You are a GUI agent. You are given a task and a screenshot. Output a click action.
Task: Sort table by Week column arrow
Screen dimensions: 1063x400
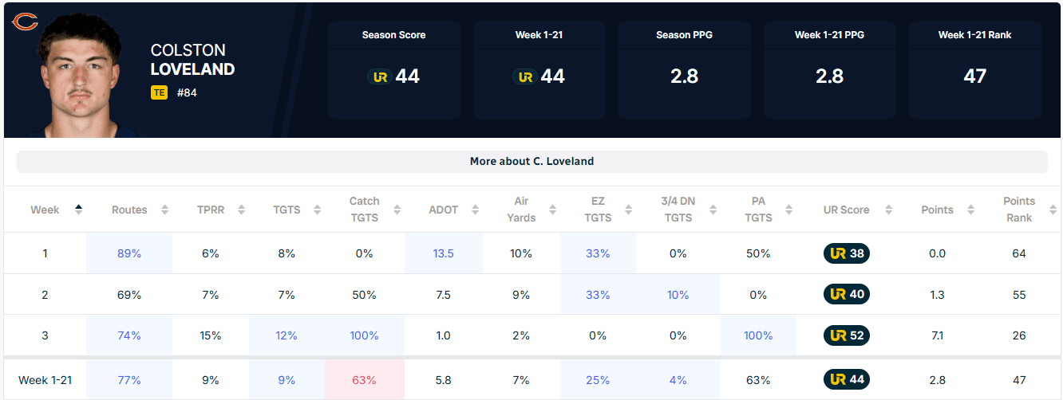pyautogui.click(x=78, y=210)
